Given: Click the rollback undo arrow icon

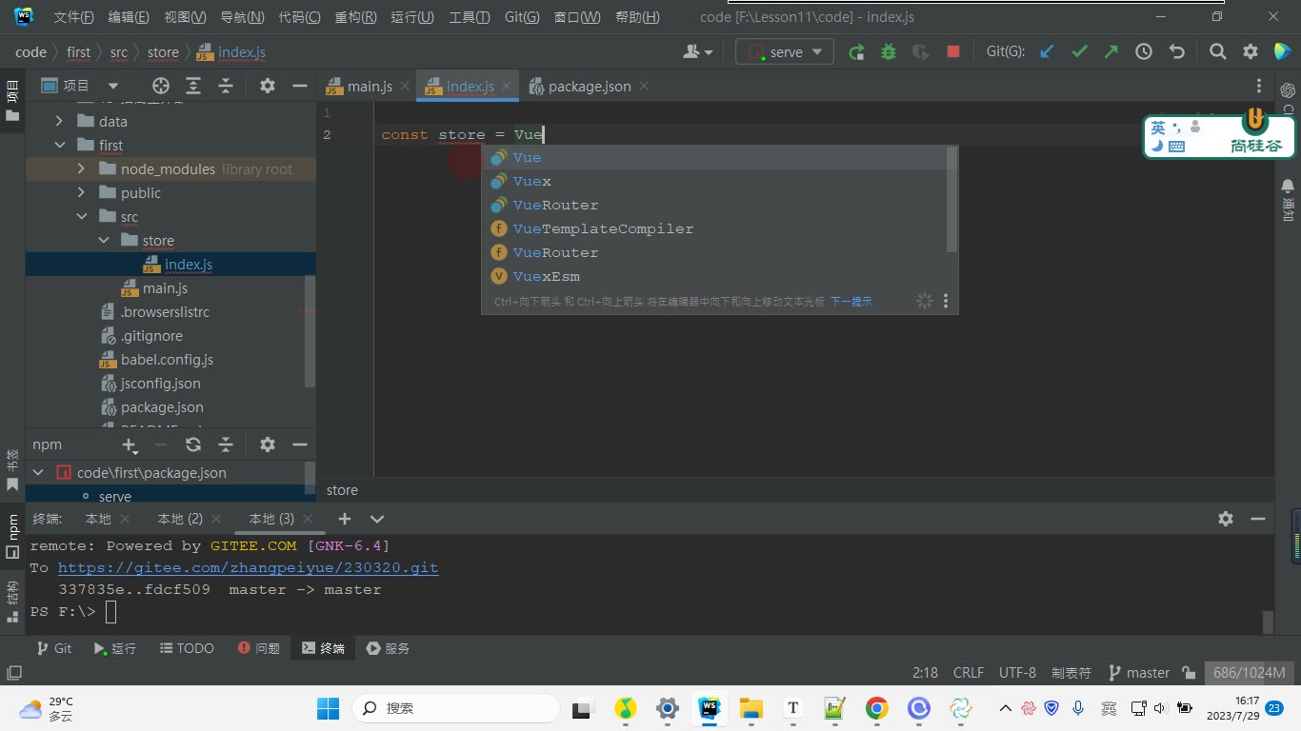Looking at the screenshot, I should [x=1176, y=52].
